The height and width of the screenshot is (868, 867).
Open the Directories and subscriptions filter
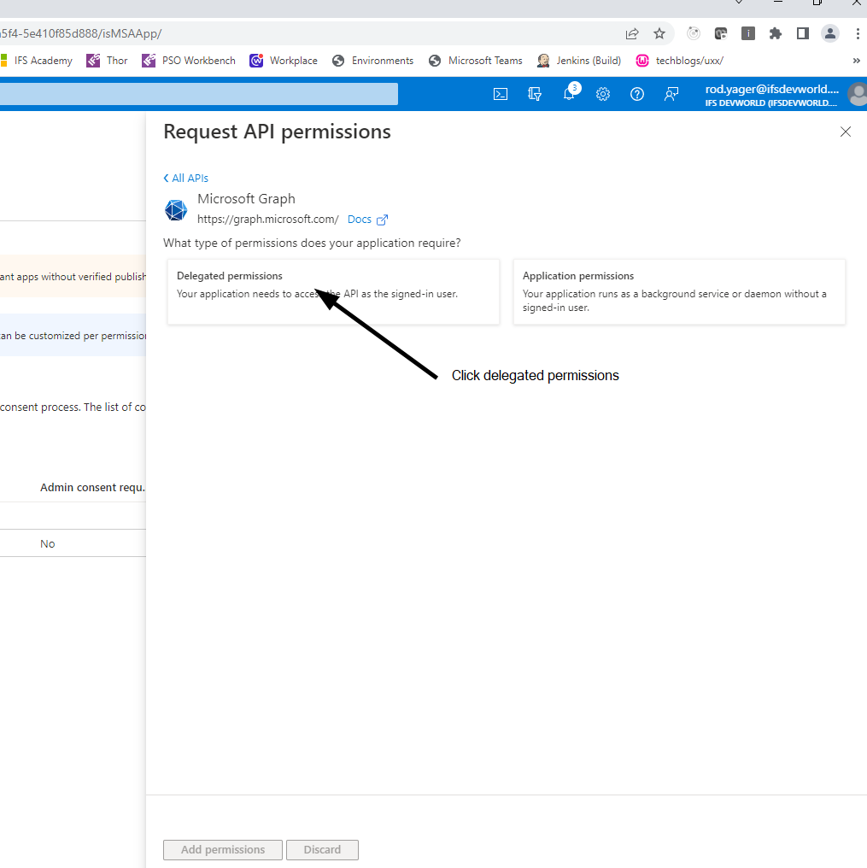535,94
